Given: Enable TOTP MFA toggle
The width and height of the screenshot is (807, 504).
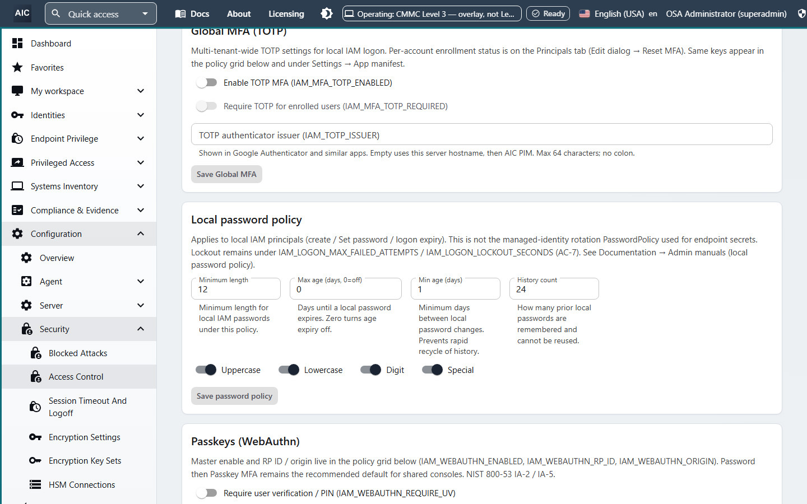Looking at the screenshot, I should click(206, 82).
